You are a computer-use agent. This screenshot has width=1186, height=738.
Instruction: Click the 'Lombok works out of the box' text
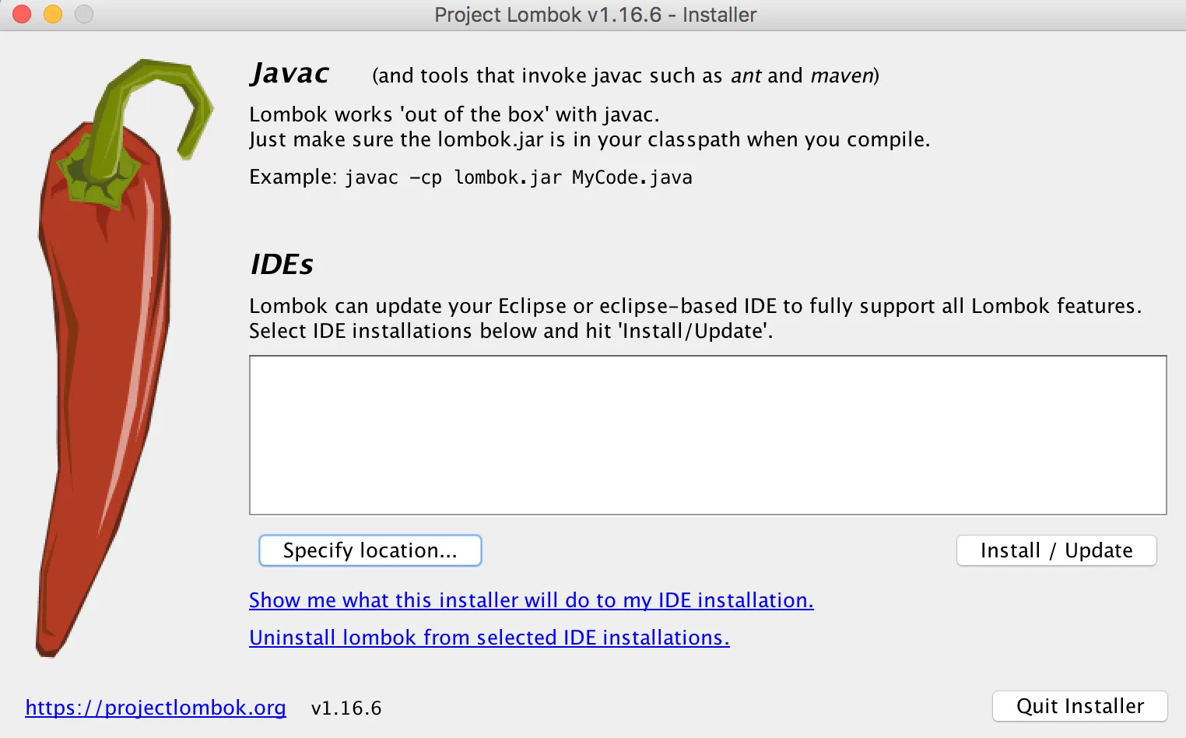click(454, 114)
